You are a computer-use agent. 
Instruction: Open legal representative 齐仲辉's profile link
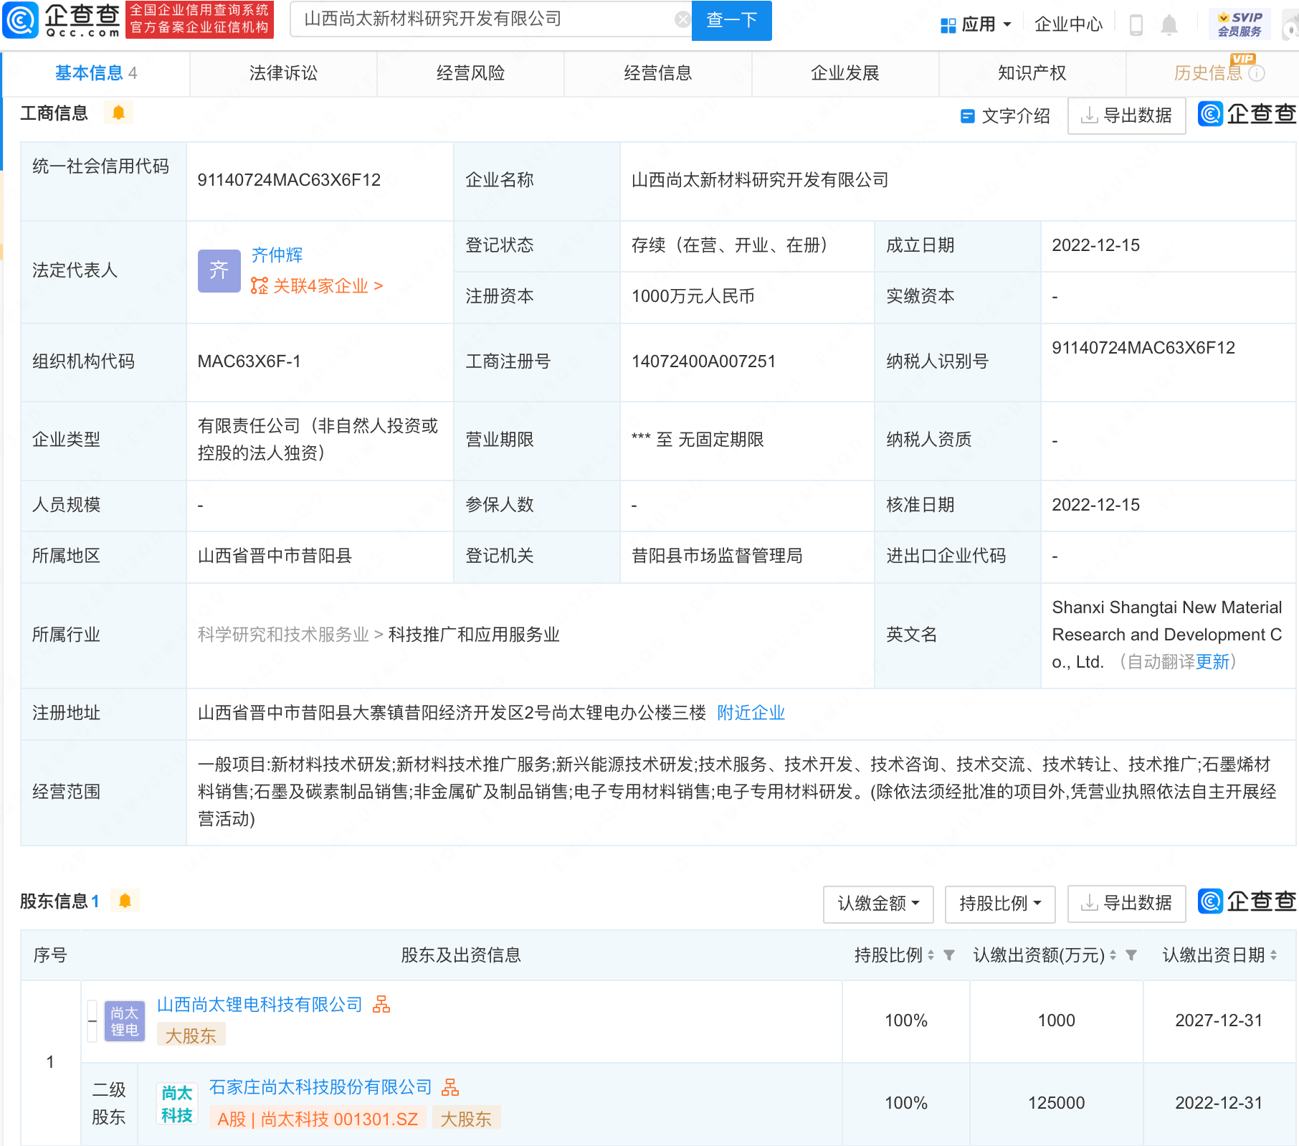click(x=277, y=255)
